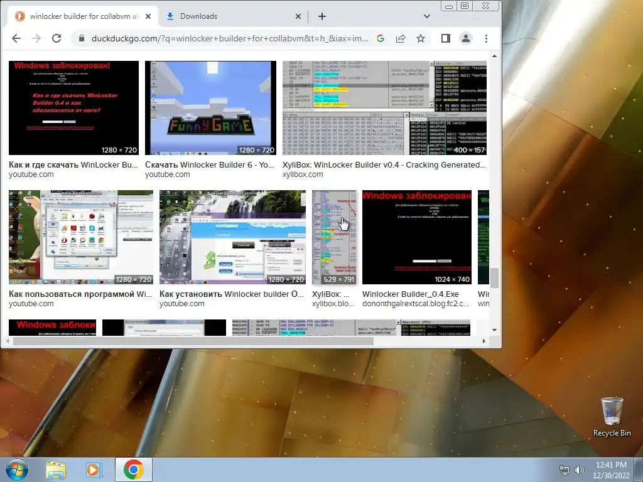Screen dimensions: 643x482
Task: Switch to the Downloads tab
Action: (234, 16)
